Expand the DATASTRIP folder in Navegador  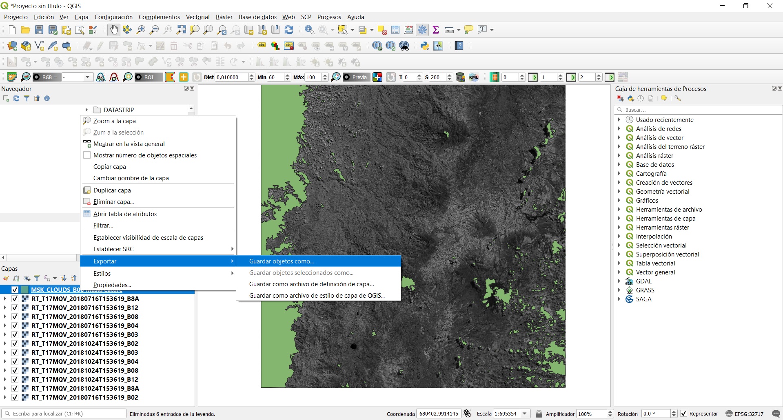(87, 110)
